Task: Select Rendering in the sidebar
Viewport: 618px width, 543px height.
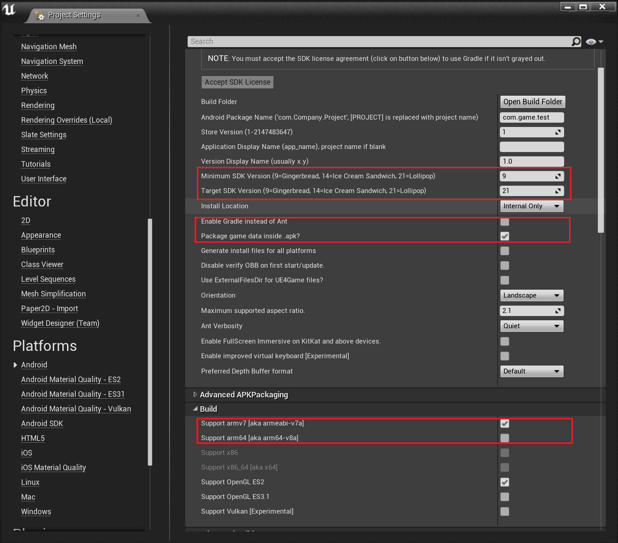Action: pos(38,105)
